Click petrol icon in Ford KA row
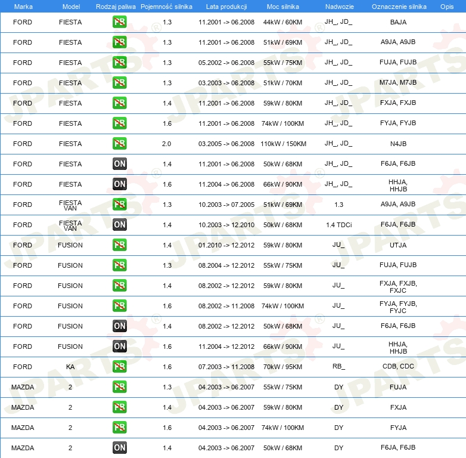This screenshot has width=466, height=458. (x=119, y=366)
